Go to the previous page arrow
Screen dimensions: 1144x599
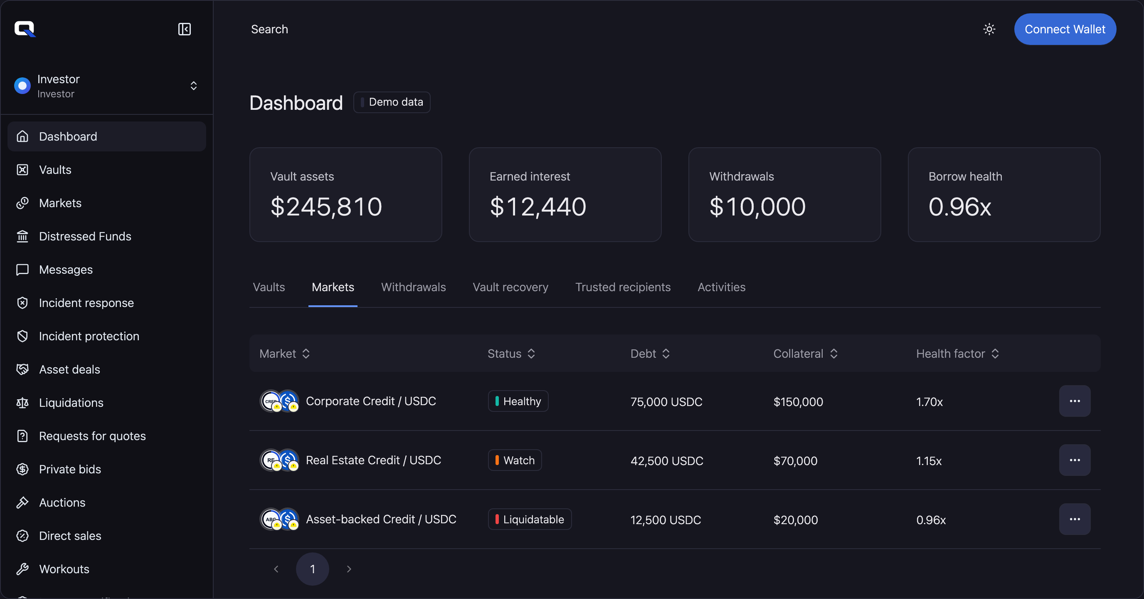(x=276, y=569)
